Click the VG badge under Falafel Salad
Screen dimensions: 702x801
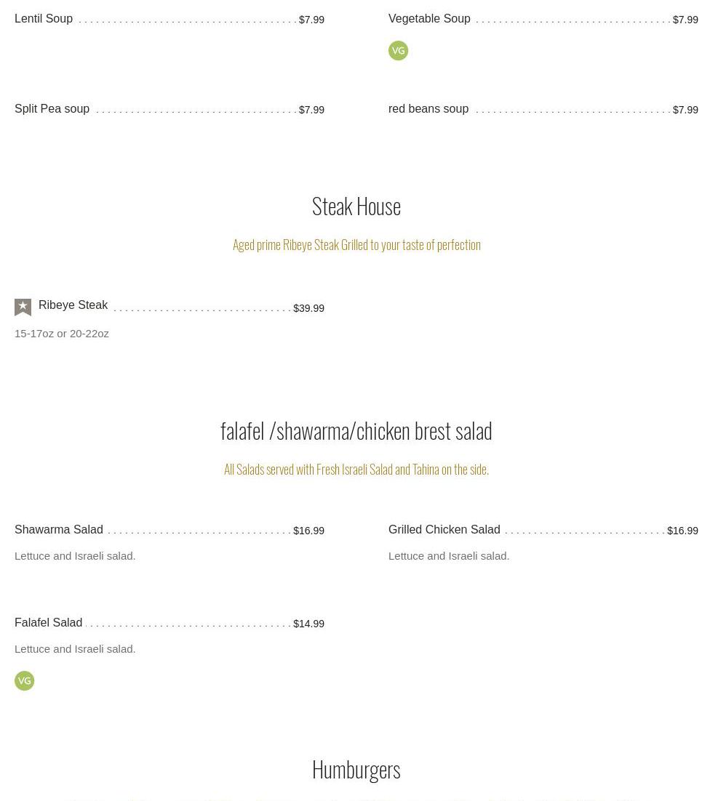click(x=25, y=681)
